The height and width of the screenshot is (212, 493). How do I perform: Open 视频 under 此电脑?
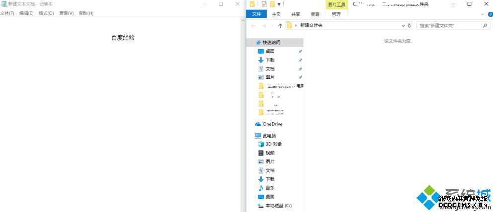(x=270, y=153)
